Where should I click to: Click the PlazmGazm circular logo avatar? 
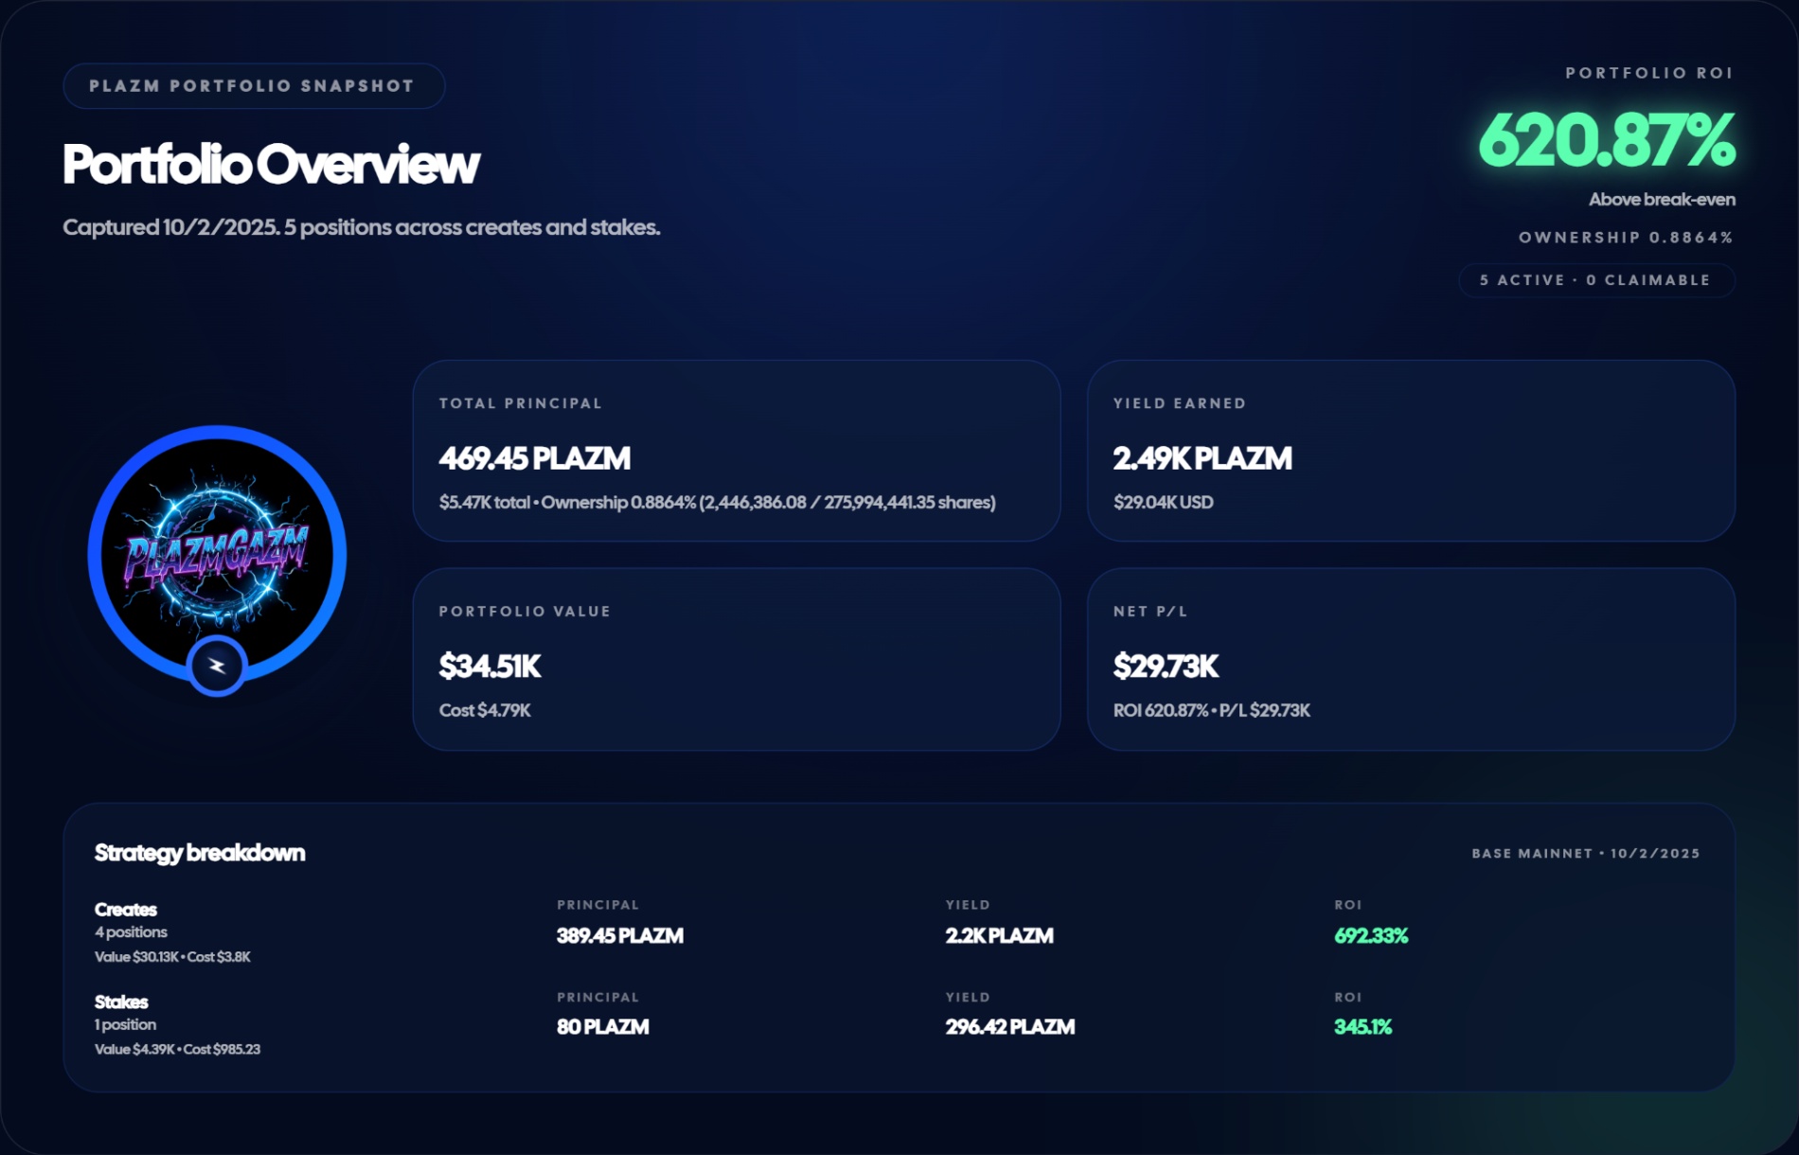click(217, 552)
